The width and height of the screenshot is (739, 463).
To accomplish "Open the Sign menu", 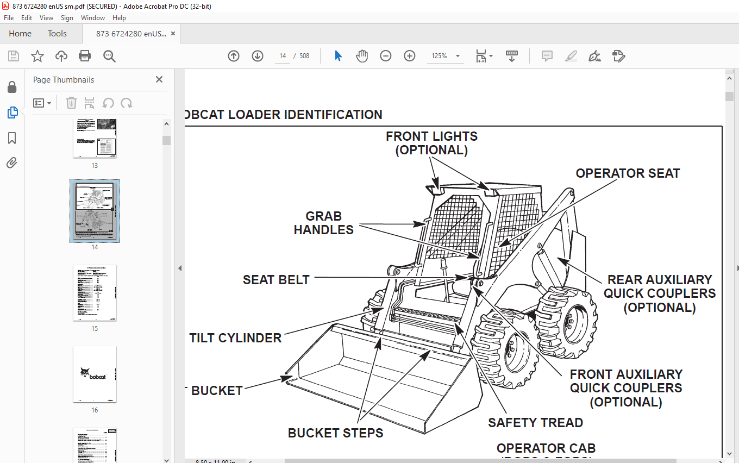I will coord(67,18).
